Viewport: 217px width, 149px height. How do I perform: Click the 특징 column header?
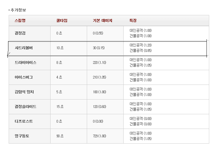tap(133, 20)
